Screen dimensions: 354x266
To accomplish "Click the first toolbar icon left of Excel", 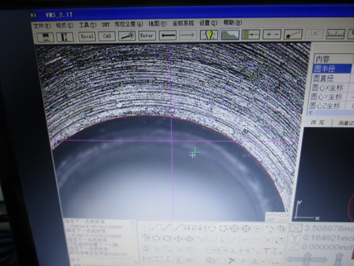I will tap(45, 37).
